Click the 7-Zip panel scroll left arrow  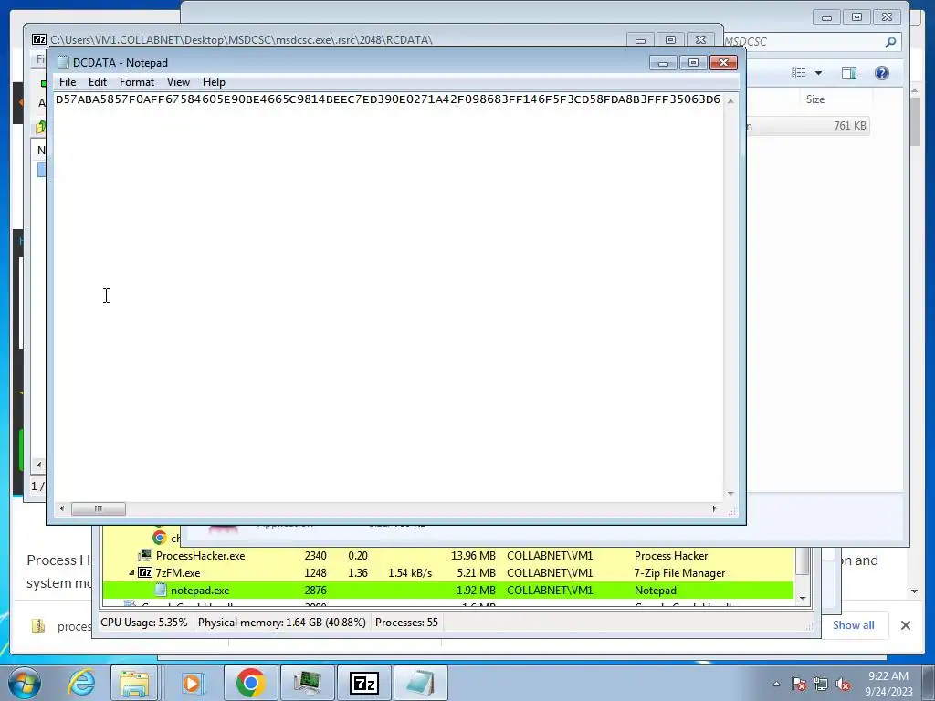click(x=39, y=465)
